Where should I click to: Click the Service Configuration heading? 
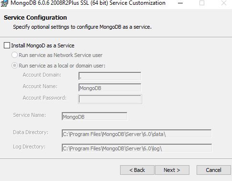click(35, 18)
